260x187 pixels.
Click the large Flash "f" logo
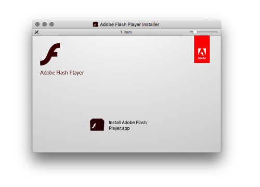point(50,54)
